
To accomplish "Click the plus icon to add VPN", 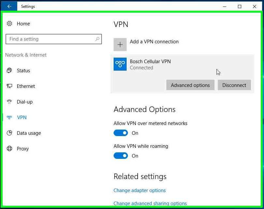I will point(120,45).
